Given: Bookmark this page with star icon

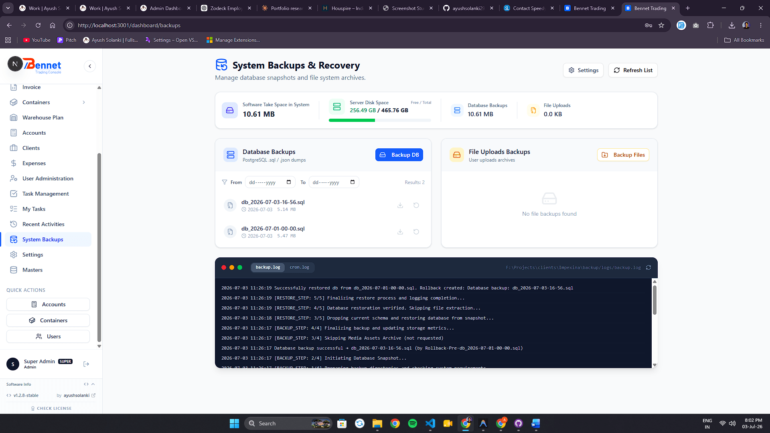Looking at the screenshot, I should point(661,25).
